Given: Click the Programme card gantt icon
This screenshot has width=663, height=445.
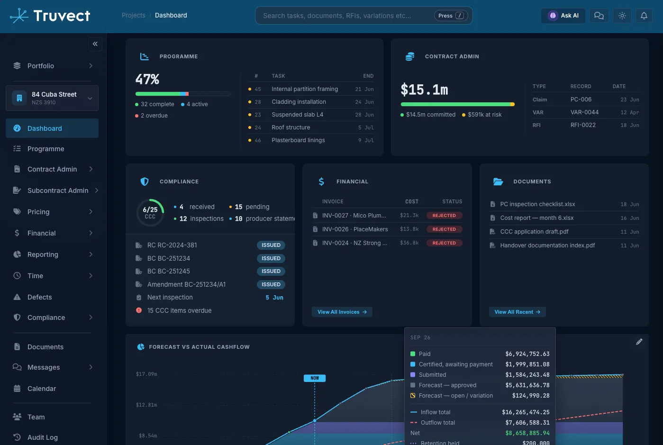Looking at the screenshot, I should [145, 56].
